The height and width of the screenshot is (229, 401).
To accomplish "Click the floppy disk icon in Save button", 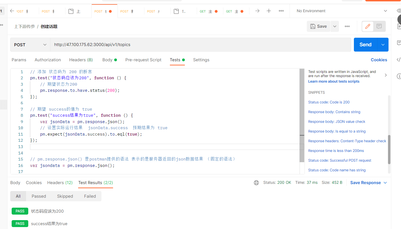I will click(x=313, y=26).
